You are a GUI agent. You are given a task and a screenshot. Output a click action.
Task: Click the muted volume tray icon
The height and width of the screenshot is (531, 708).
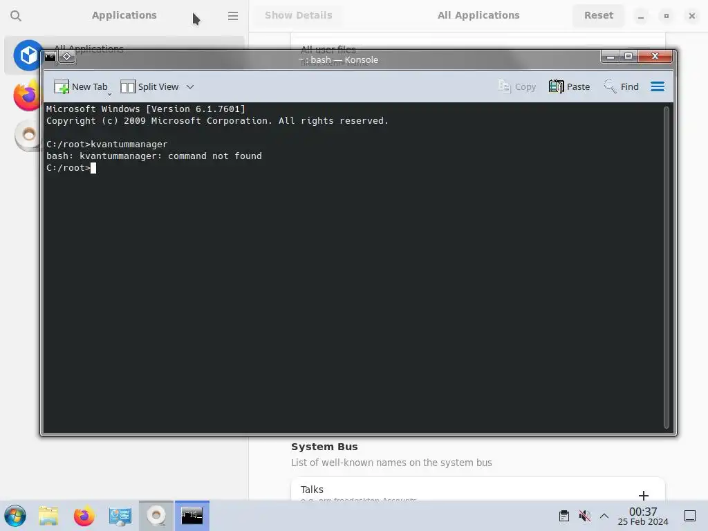click(585, 516)
